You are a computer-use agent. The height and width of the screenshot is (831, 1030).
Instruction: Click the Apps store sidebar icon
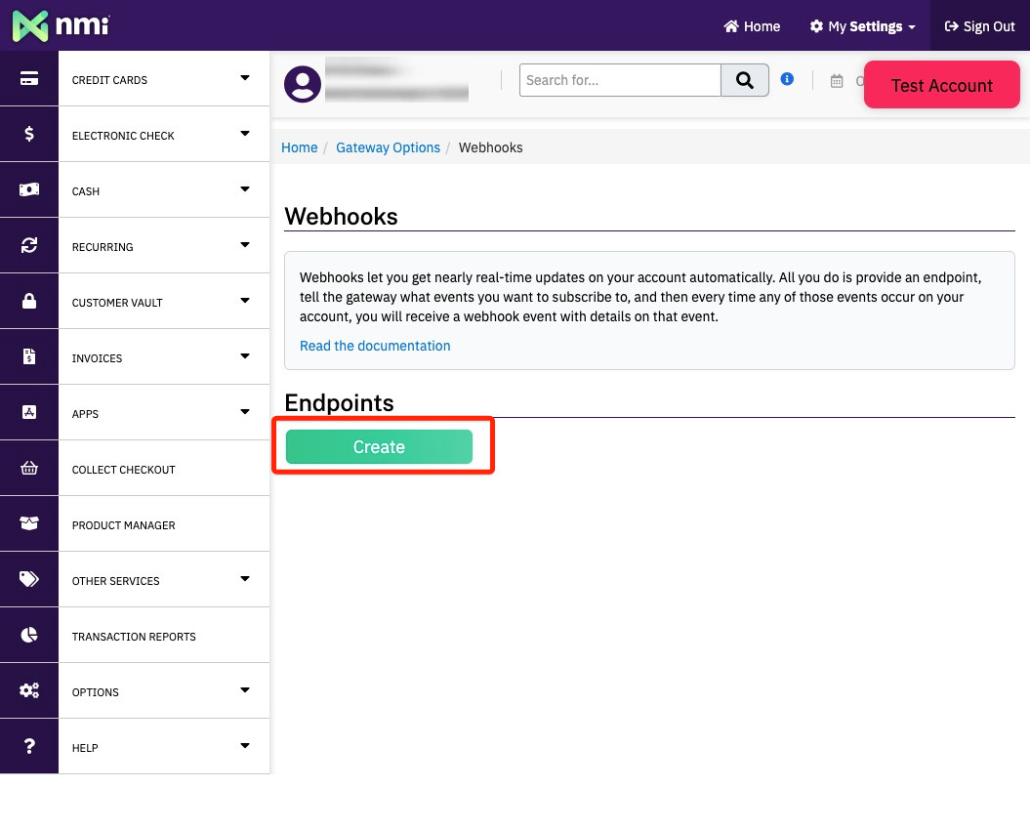pyautogui.click(x=29, y=412)
